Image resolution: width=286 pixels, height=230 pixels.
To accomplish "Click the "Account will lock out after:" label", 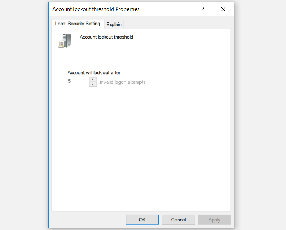I will pos(95,72).
